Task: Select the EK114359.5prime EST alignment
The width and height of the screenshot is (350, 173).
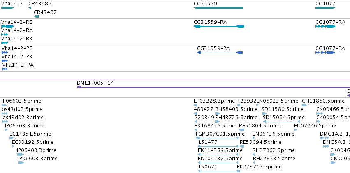Action: pos(218,154)
